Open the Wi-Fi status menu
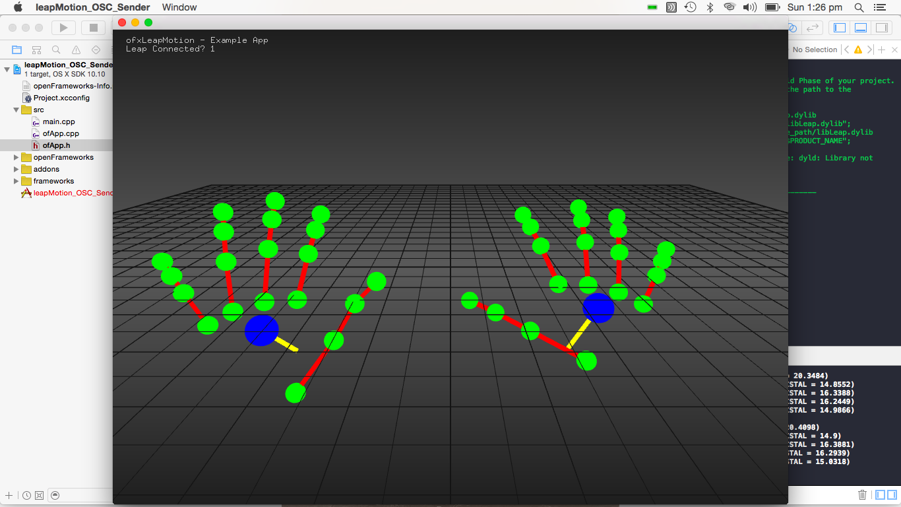901x507 pixels. click(729, 7)
